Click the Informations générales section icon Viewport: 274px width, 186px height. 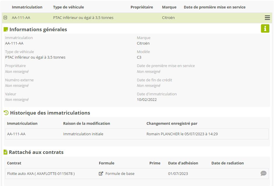(x=6, y=29)
